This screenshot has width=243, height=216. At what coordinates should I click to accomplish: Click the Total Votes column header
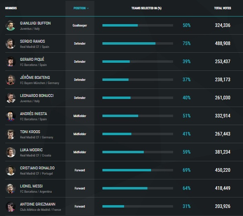(223, 8)
